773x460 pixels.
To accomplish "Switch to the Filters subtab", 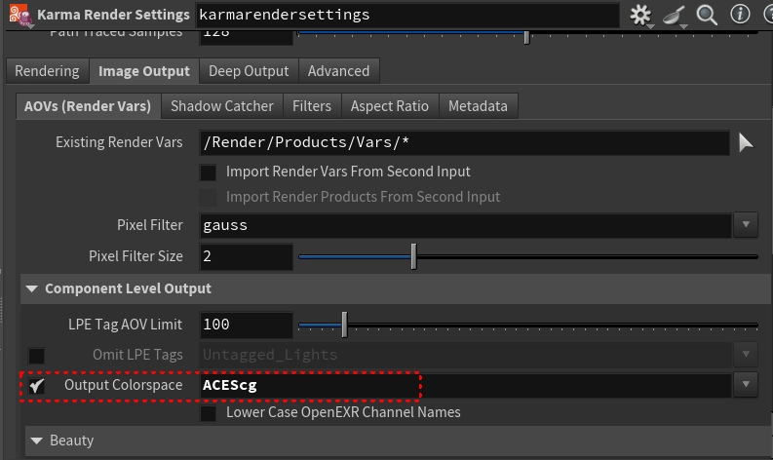I will click(312, 106).
